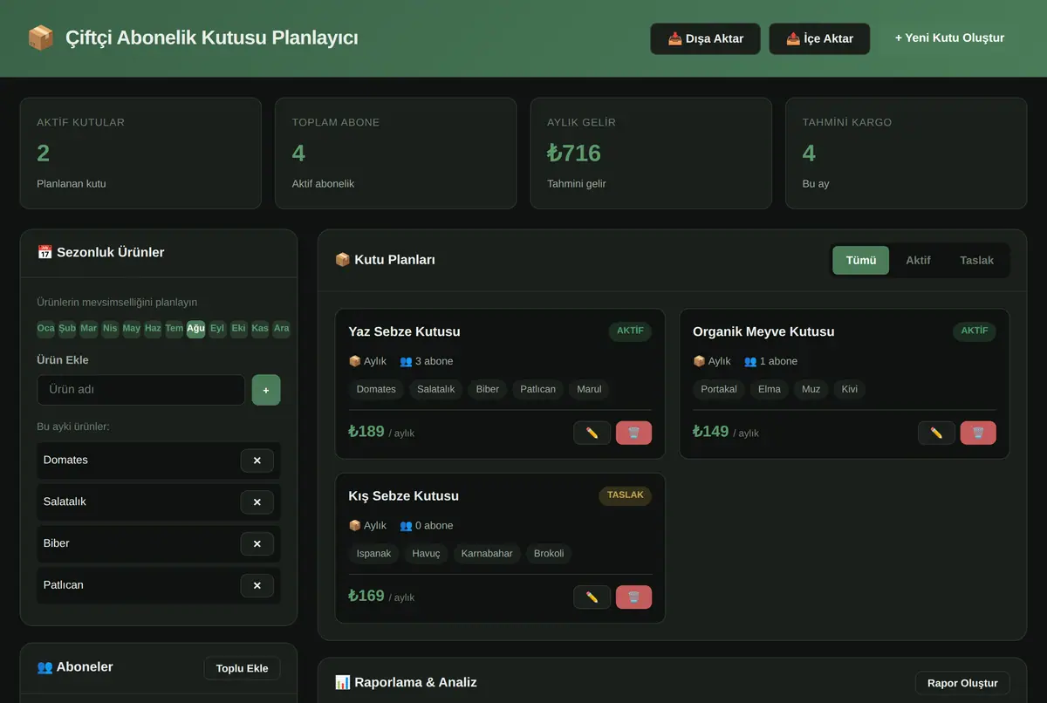The width and height of the screenshot is (1047, 703).
Task: Click the Ispanak product tag
Action: (x=373, y=553)
